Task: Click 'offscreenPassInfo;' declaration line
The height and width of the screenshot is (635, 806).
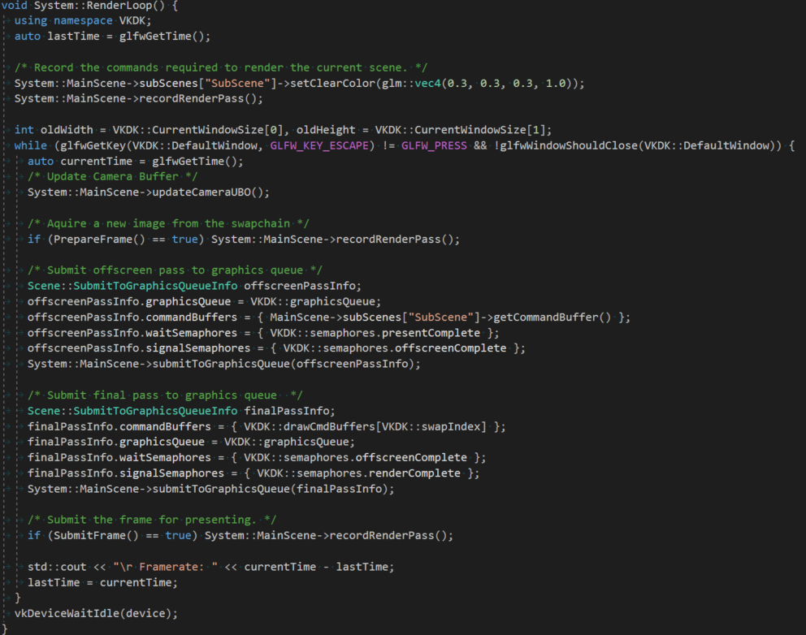Action: pyautogui.click(x=194, y=286)
